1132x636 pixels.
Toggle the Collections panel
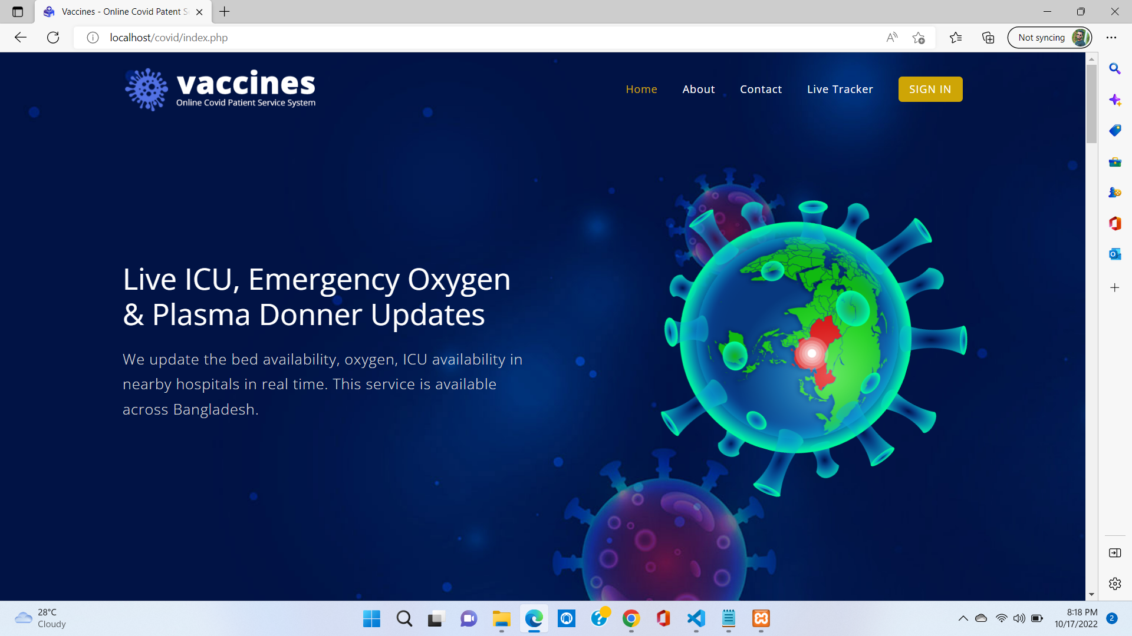pyautogui.click(x=988, y=37)
